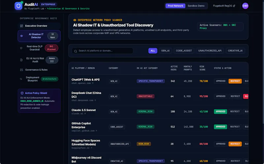The height and width of the screenshot is (164, 264).
Task: Click the sliders icon beside Governance & Rules
Action: tap(21, 70)
